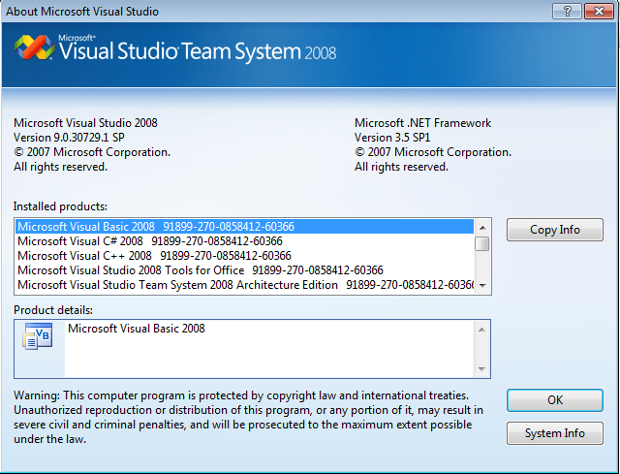Click the Version 9.0.30729.1 SP text
Image resolution: width=620 pixels, height=474 pixels.
coord(69,138)
